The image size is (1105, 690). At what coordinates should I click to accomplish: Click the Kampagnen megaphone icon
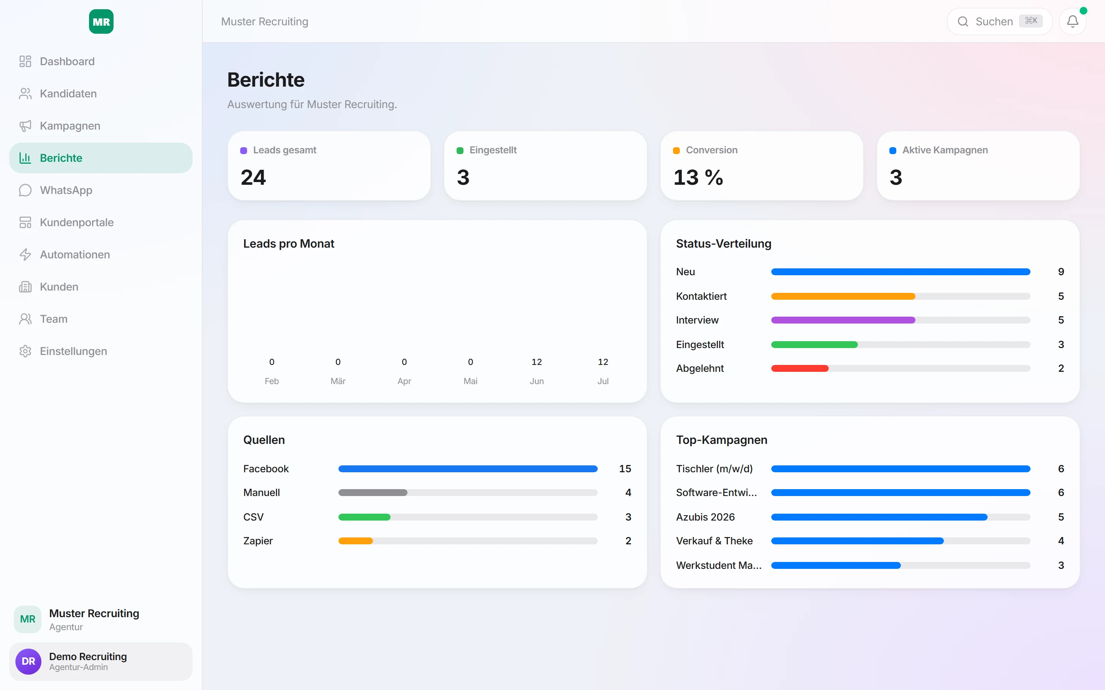pos(25,125)
